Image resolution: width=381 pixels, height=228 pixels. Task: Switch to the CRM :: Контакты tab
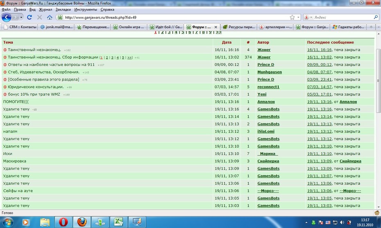tap(19, 27)
